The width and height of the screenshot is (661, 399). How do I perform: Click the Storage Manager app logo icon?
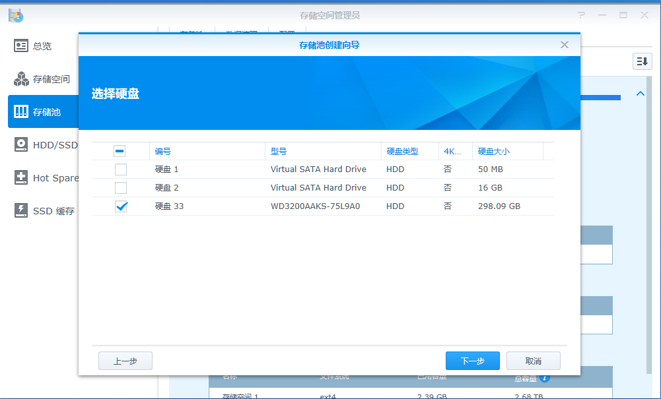point(16,16)
